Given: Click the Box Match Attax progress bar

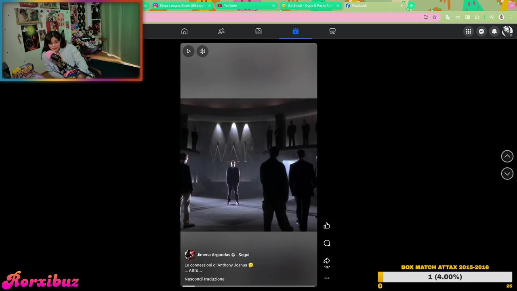Looking at the screenshot, I should 445,277.
